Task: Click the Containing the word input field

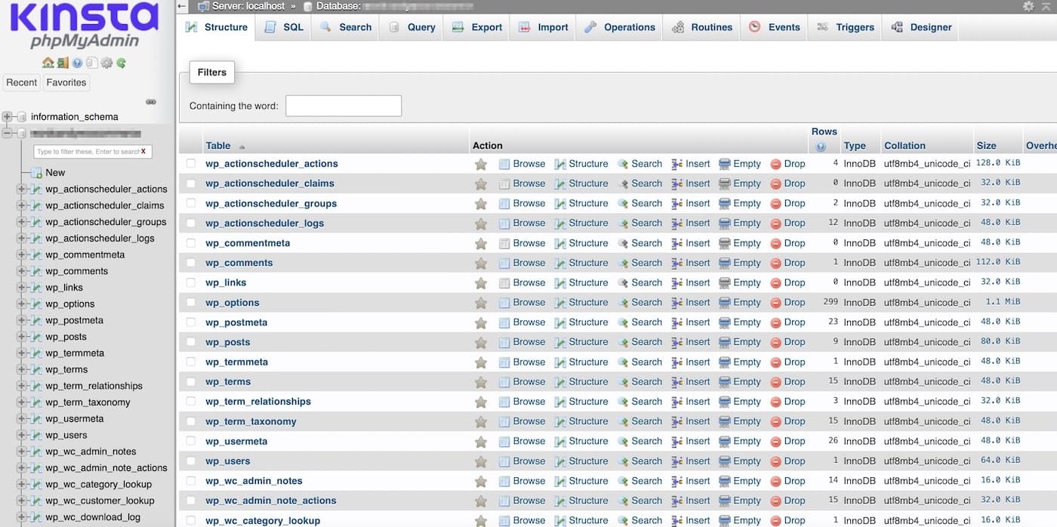Action: point(344,106)
